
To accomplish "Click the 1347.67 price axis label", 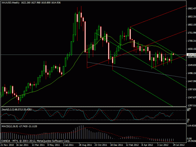I will click(192, 97).
